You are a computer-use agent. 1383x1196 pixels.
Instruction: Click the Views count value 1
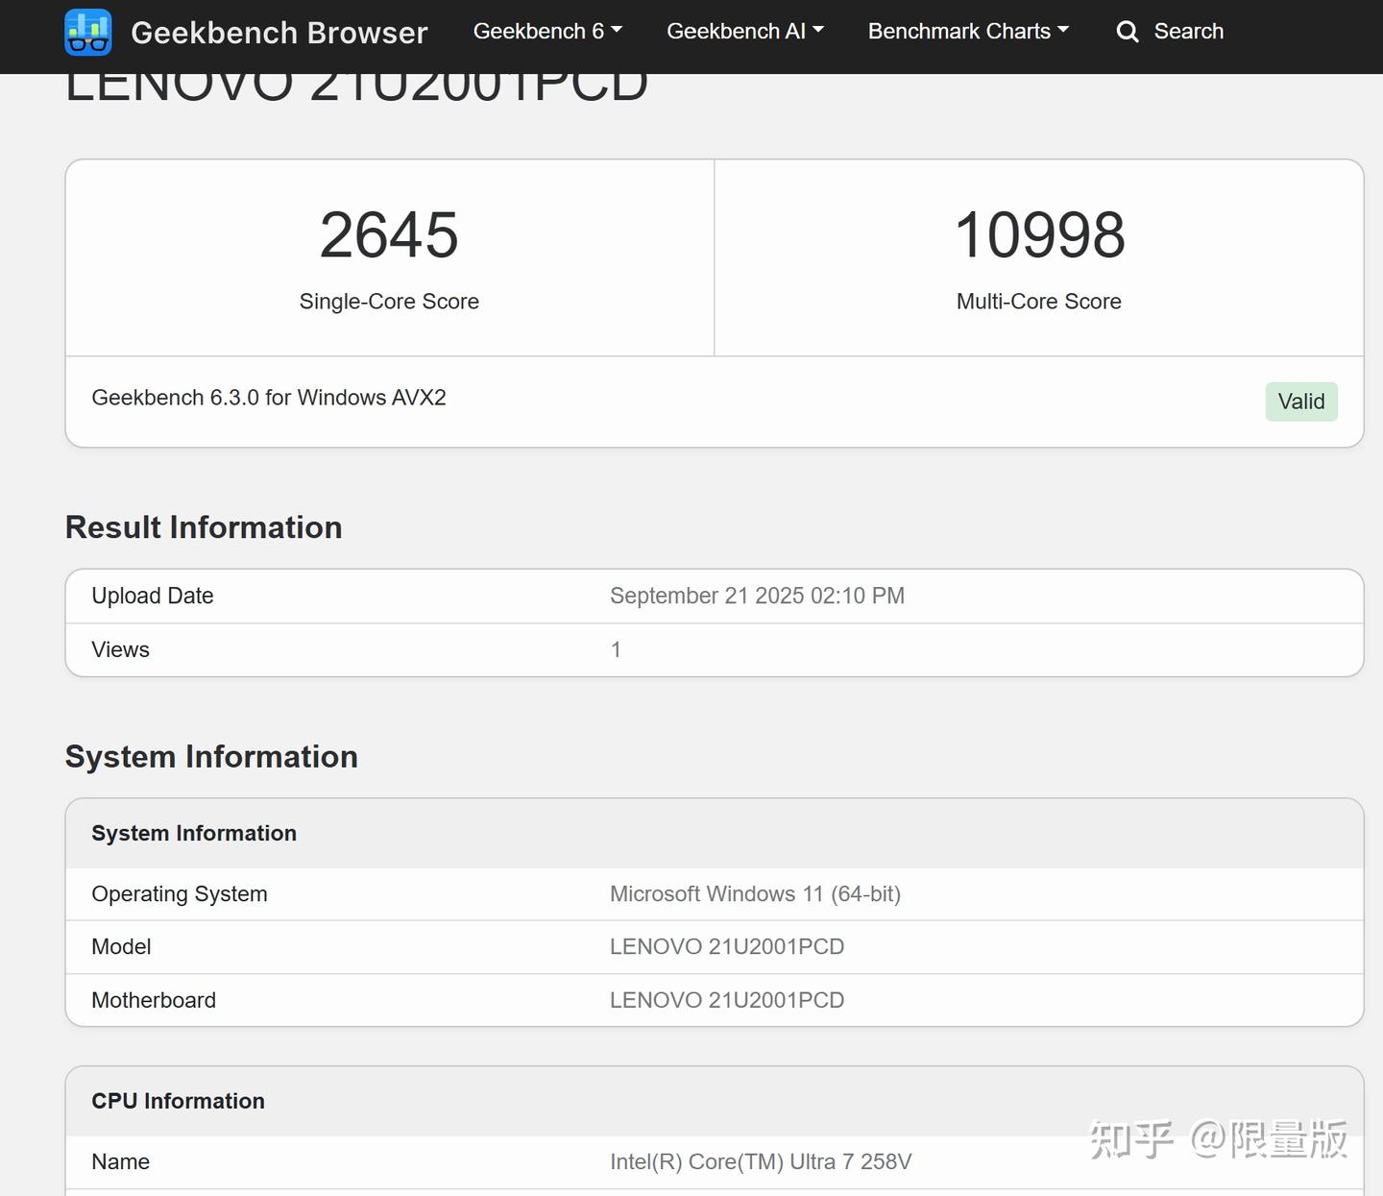point(616,649)
